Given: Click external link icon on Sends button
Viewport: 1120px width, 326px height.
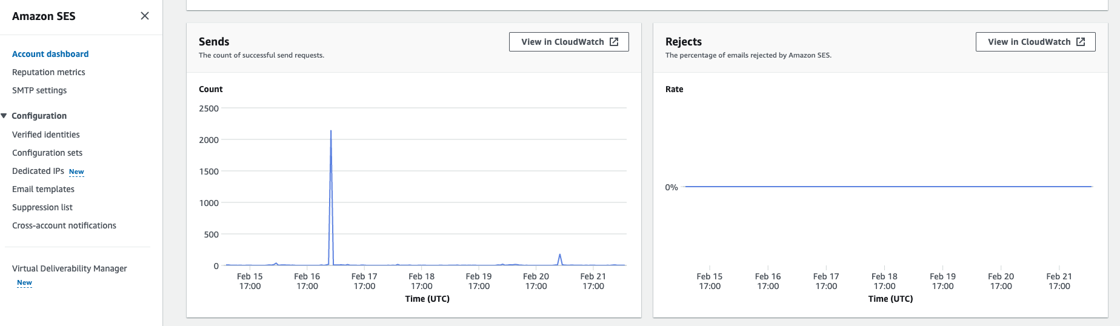Looking at the screenshot, I should (614, 42).
